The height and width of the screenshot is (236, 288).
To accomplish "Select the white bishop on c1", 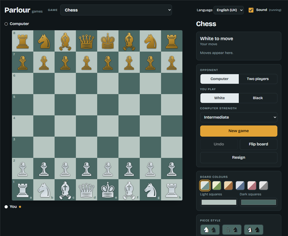I will pyautogui.click(x=65, y=190).
